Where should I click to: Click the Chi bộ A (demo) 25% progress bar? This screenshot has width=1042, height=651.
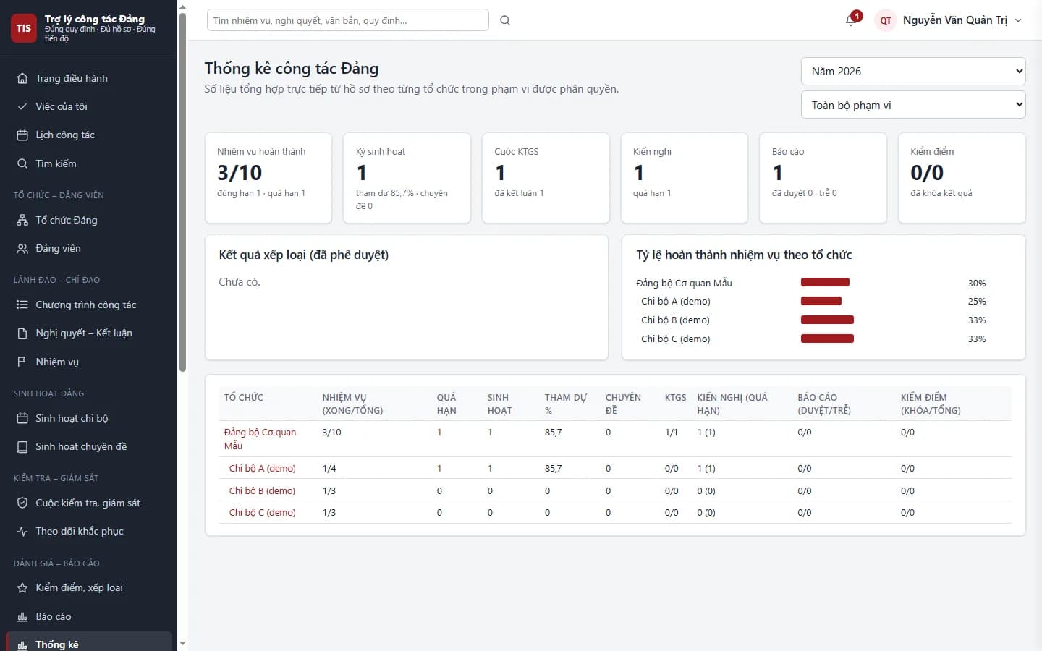pyautogui.click(x=821, y=301)
